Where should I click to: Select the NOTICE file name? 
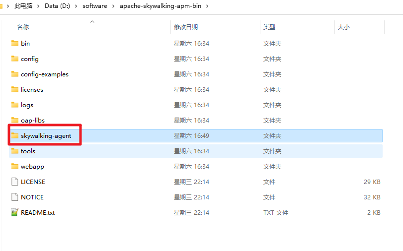(x=32, y=197)
